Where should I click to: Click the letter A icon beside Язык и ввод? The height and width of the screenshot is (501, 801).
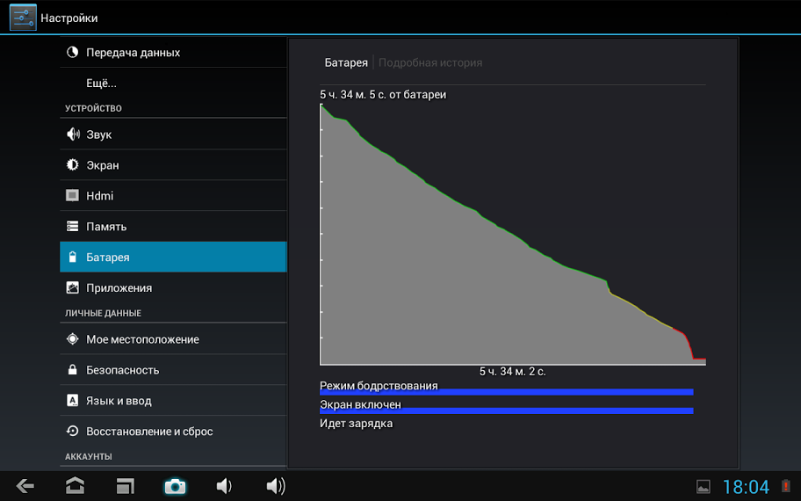73,400
